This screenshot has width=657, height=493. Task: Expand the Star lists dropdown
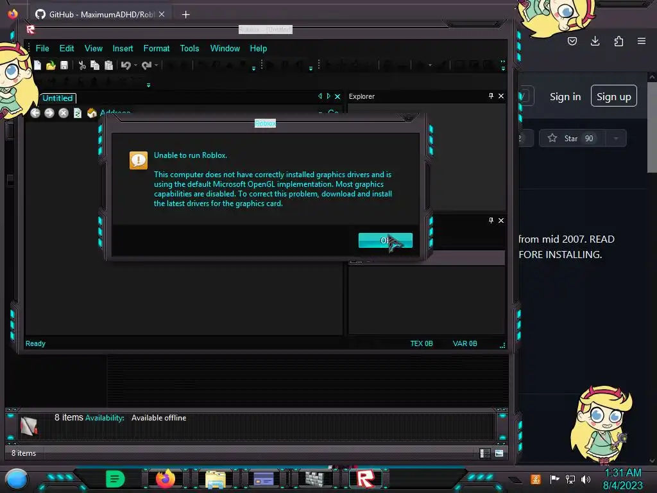pyautogui.click(x=616, y=139)
